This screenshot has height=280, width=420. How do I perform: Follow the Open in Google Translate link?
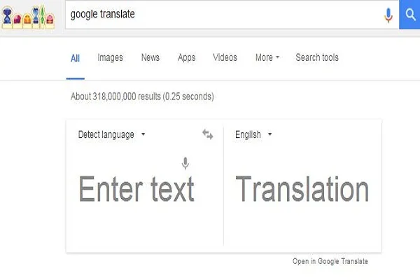(330, 261)
